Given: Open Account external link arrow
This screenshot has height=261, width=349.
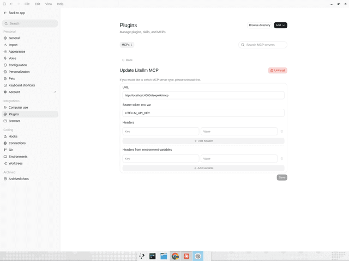Looking at the screenshot, I should click(55, 92).
